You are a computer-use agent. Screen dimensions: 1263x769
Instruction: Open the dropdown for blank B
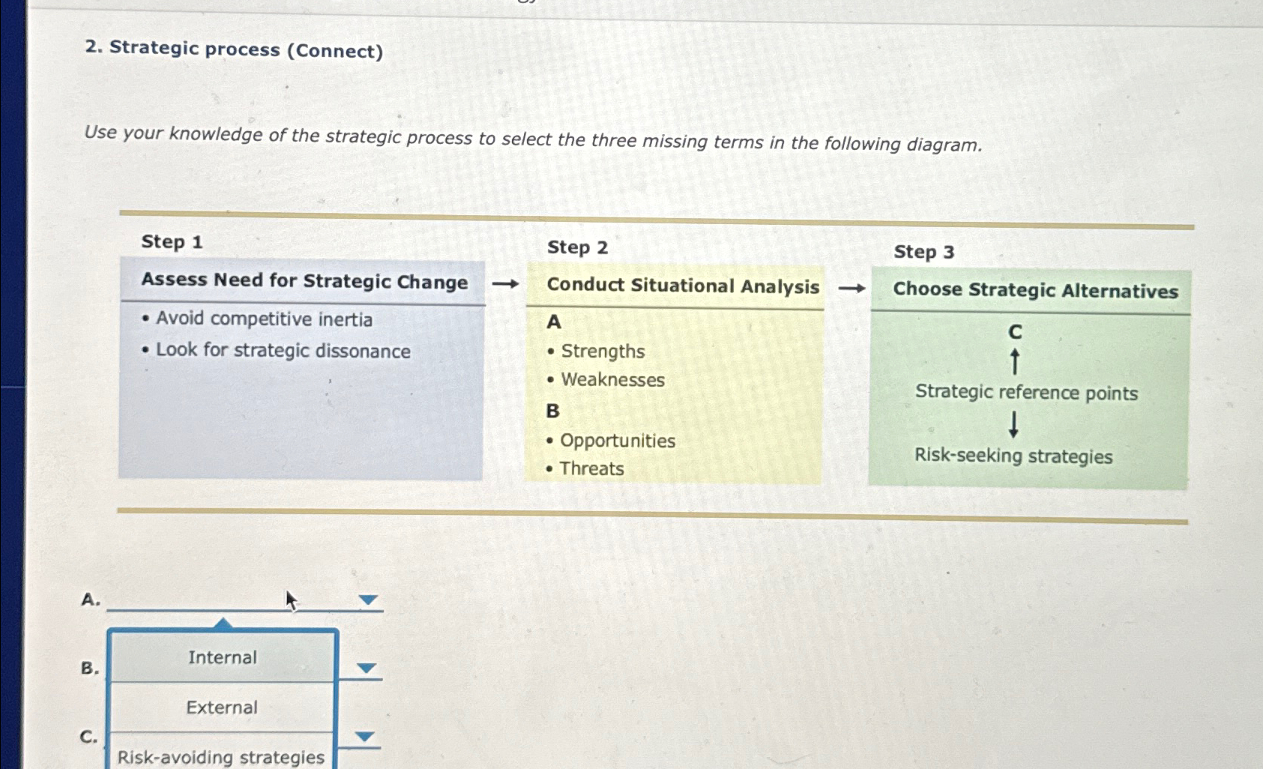click(367, 668)
